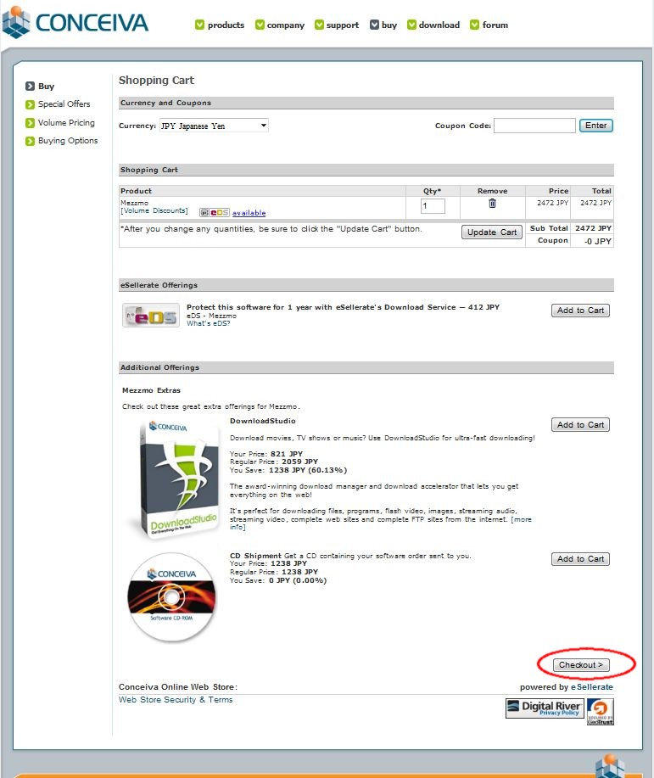Click the 2472 JPY Sub Total value
This screenshot has height=778, width=654.
[593, 228]
